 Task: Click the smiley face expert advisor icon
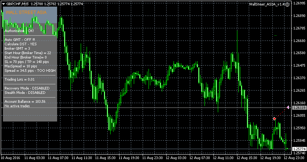287,4
